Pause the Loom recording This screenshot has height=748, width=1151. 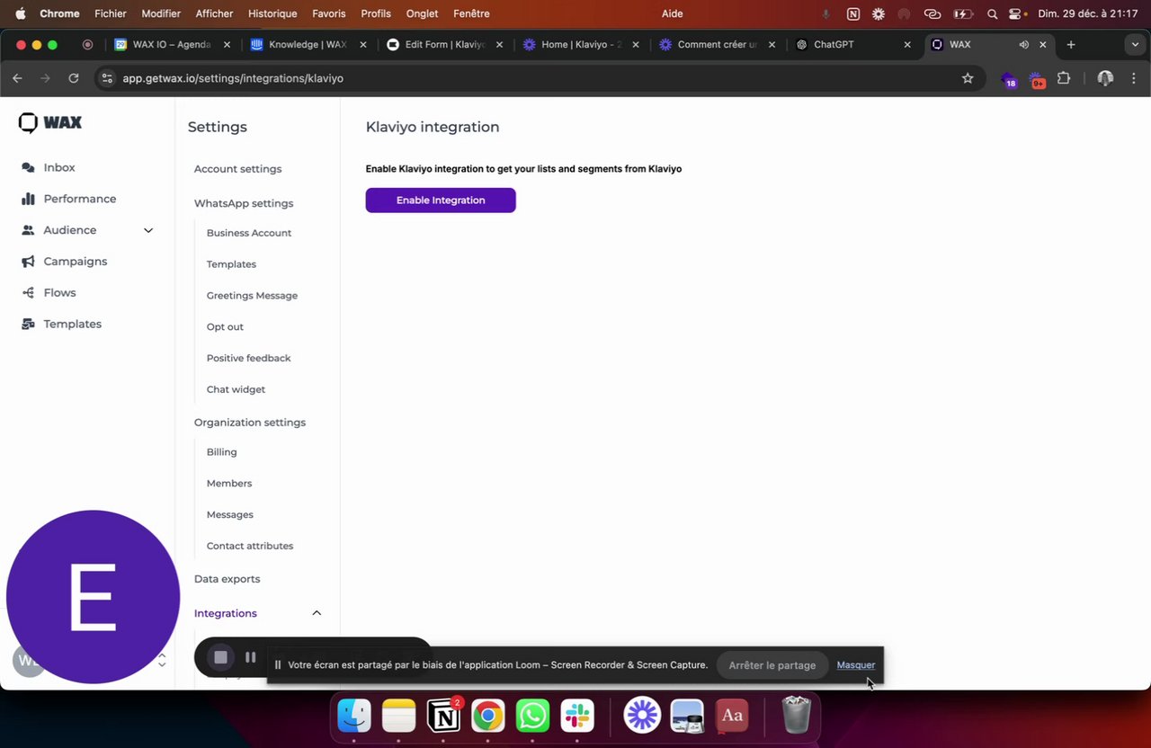click(250, 657)
